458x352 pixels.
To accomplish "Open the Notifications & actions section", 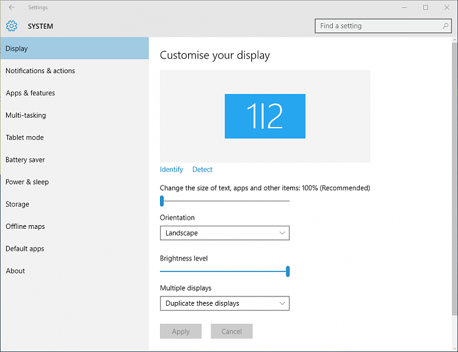I will (40, 71).
